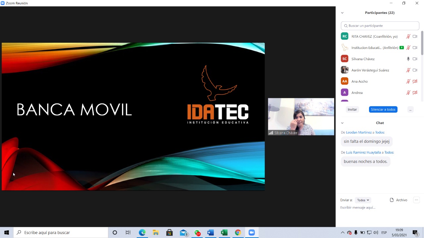Click the shared BANCA MOVIL slide

(133, 117)
